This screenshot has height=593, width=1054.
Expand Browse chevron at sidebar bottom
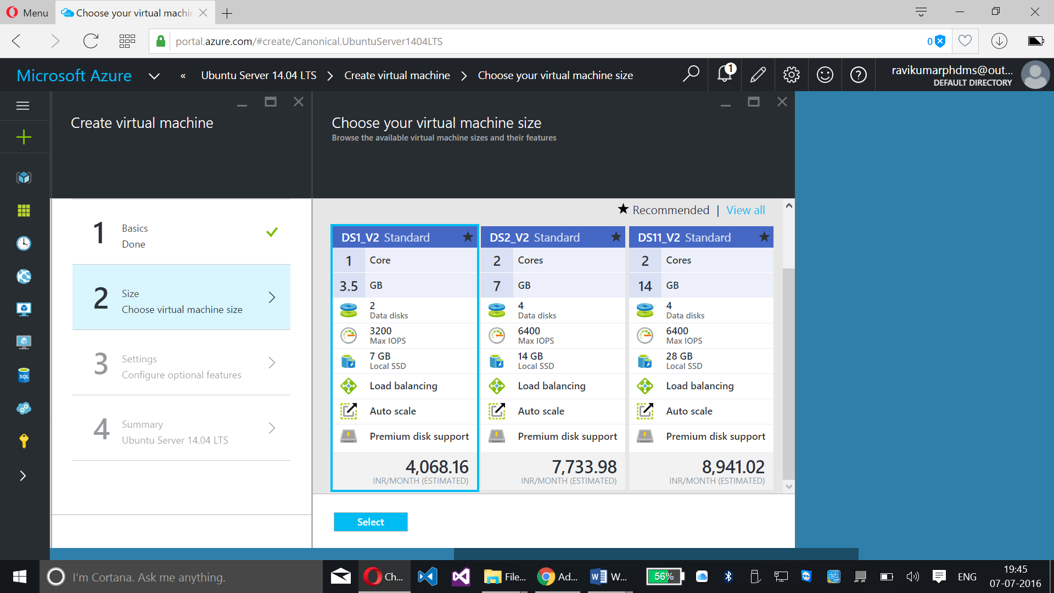tap(23, 476)
